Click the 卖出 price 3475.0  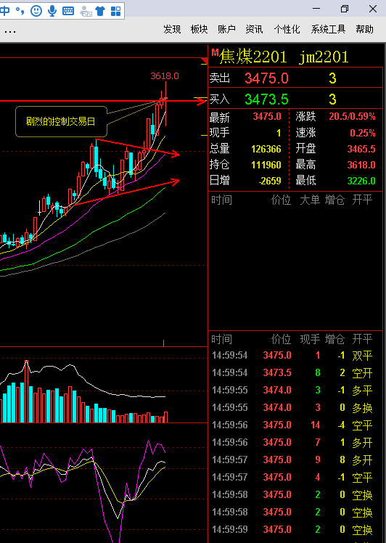pos(266,78)
